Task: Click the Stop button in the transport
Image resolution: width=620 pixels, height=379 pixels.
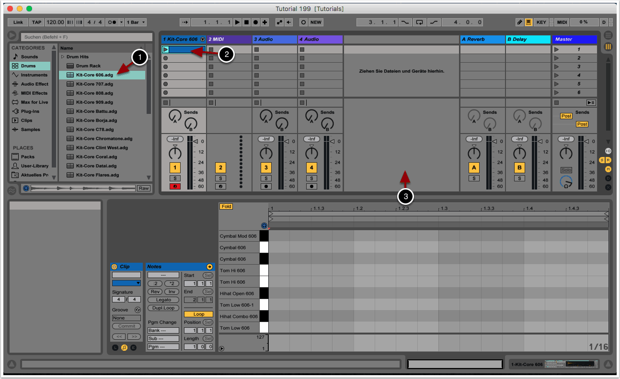Action: click(x=246, y=22)
